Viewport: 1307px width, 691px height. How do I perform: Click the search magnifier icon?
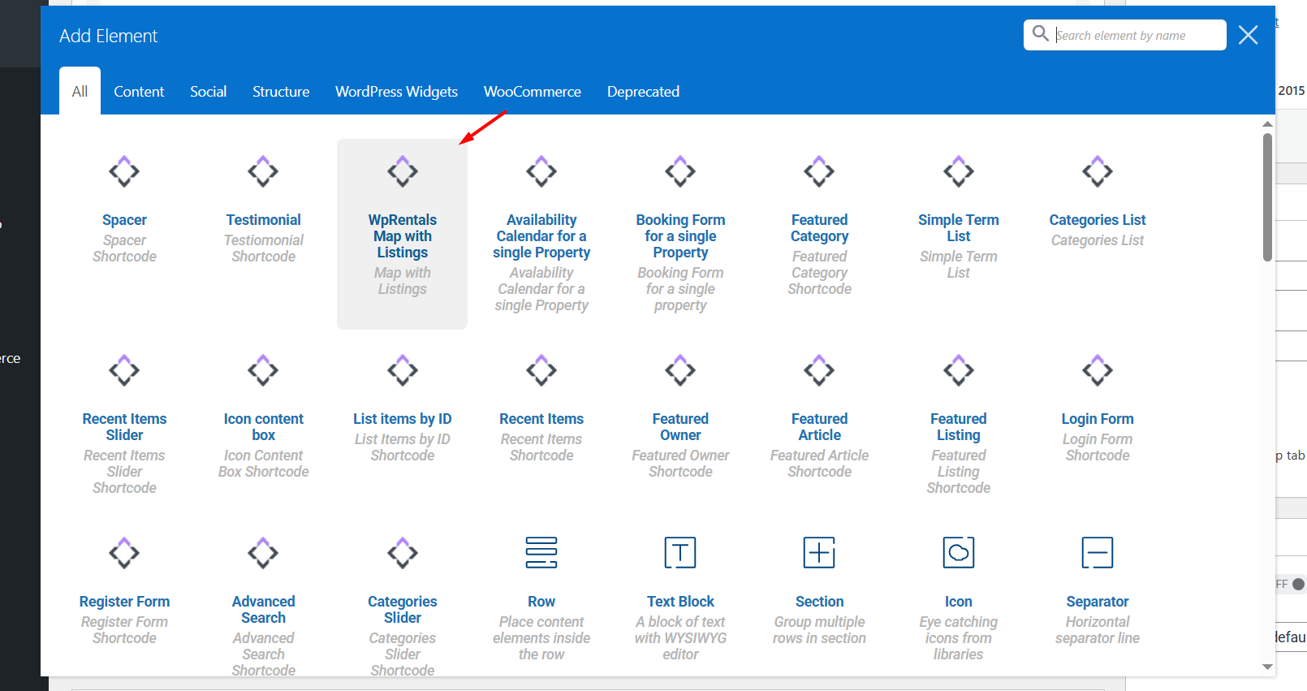tap(1040, 34)
